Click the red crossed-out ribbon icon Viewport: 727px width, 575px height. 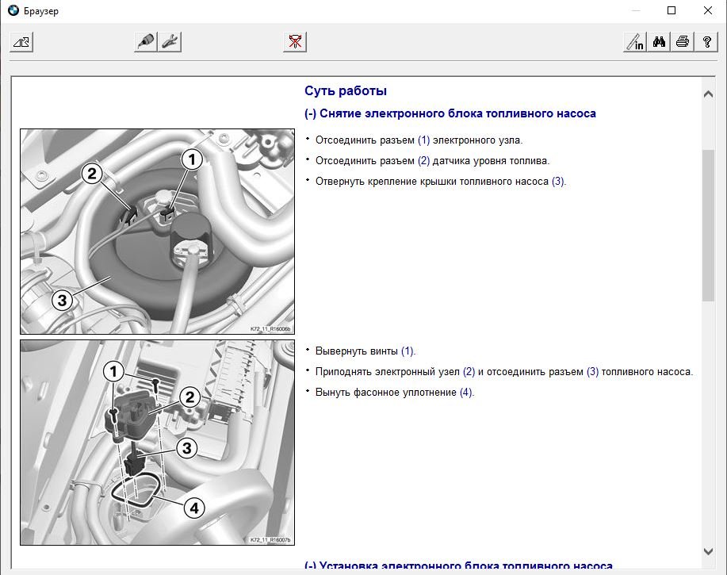(x=293, y=43)
